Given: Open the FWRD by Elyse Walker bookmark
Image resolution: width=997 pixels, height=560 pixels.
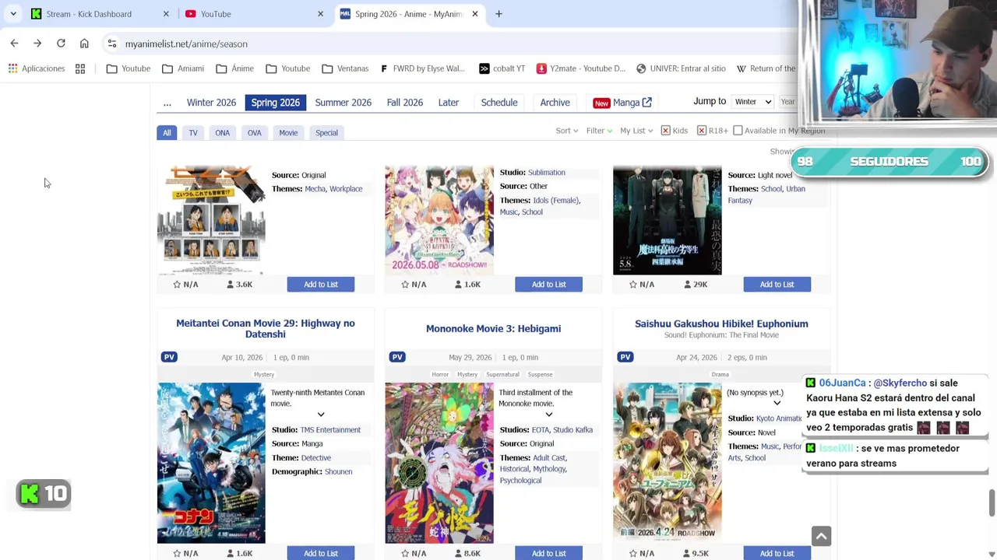Looking at the screenshot, I should 422,68.
